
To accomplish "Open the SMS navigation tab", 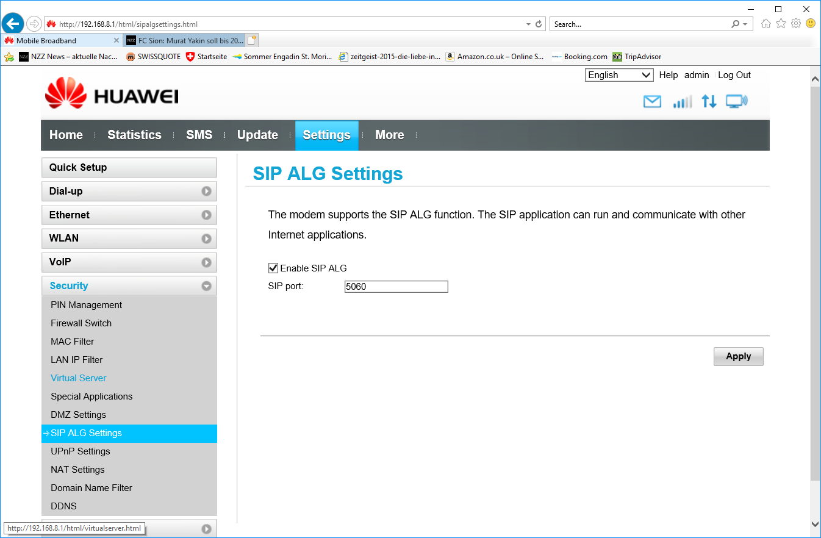I will tap(199, 135).
